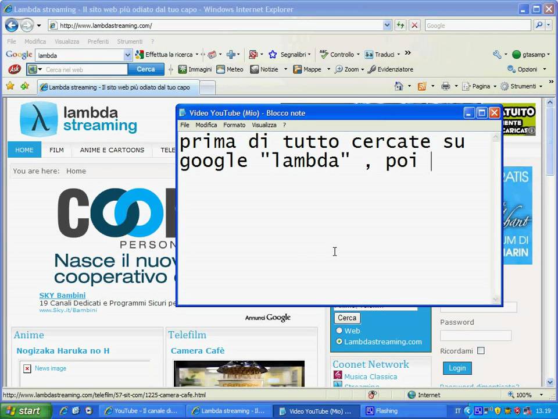Click the Favorites star icon

[10, 86]
